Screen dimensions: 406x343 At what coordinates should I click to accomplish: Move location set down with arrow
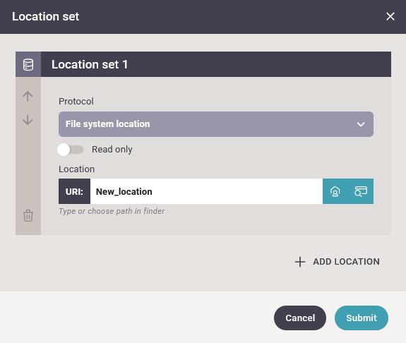[x=28, y=120]
